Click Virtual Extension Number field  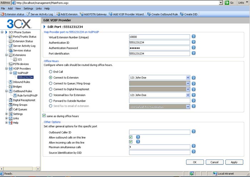(x=159, y=37)
